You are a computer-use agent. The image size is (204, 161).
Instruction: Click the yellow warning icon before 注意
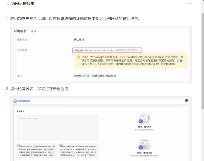coord(79,57)
